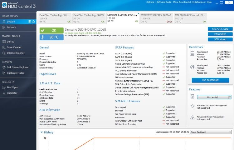Click the thermometer 30 °C temperature badge
234x150 pixels.
[x=51, y=37]
